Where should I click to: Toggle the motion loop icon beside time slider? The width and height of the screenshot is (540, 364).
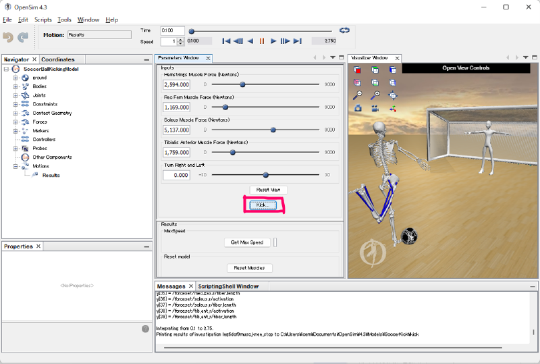[344, 30]
